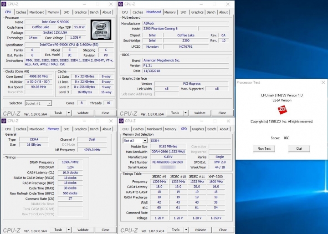This screenshot has width=328, height=234.
Task: Click the Multiplier value x 50.0 (8 - 50)
Action: pos(39,81)
